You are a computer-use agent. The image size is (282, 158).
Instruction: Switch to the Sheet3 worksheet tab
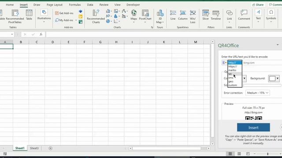tap(34, 148)
